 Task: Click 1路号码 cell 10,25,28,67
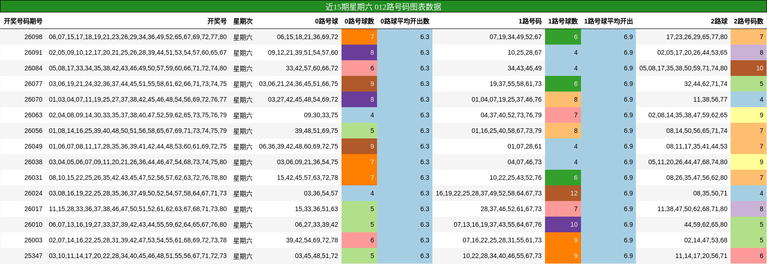pyautogui.click(x=525, y=52)
